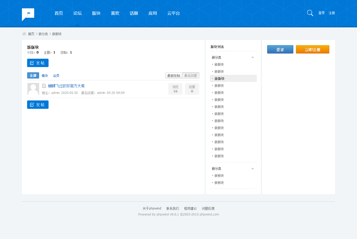Select the highlighted 新版块 entry in 版块列表
This screenshot has width=357, height=239.
[x=233, y=79]
